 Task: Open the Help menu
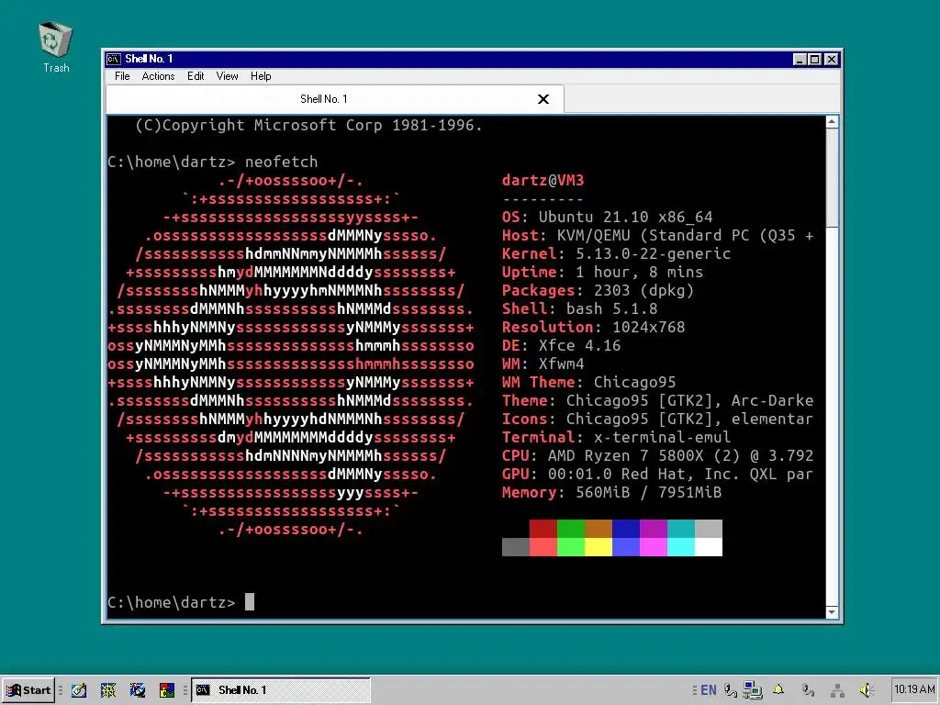261,76
